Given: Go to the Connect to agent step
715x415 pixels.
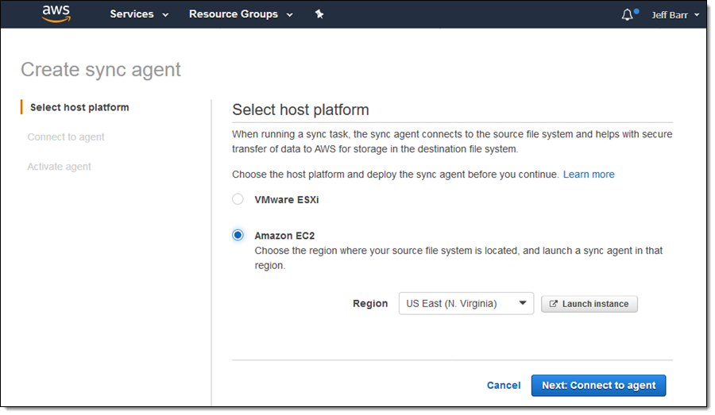Looking at the screenshot, I should [x=66, y=137].
